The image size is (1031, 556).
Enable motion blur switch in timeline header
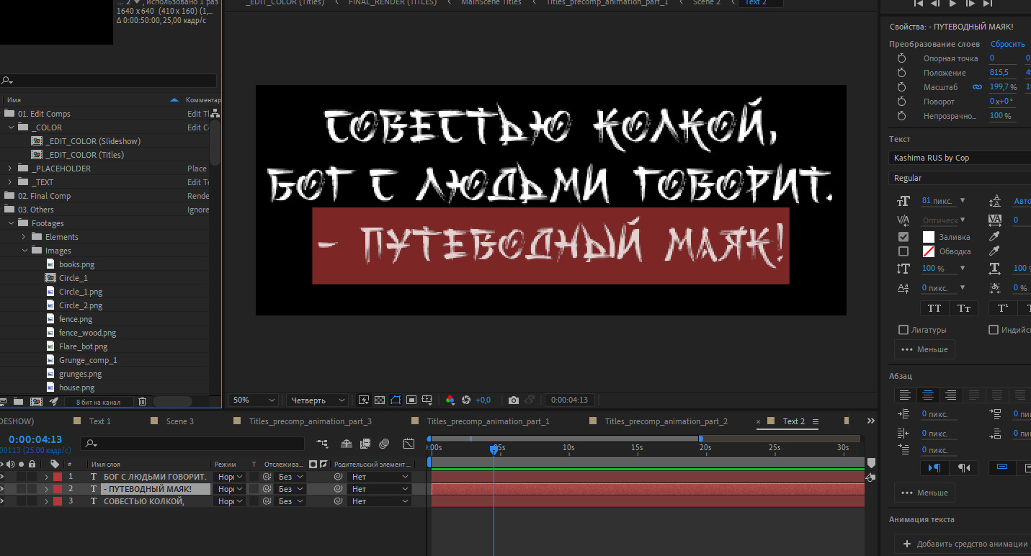tap(384, 444)
